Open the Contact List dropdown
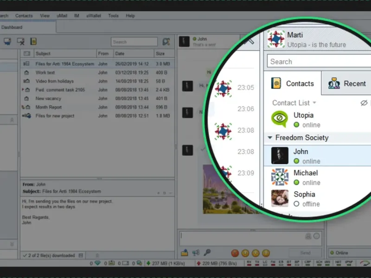This screenshot has height=278, width=371. click(294, 103)
